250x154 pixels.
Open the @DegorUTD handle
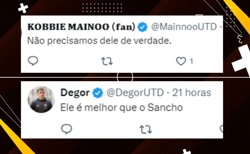coord(135,93)
